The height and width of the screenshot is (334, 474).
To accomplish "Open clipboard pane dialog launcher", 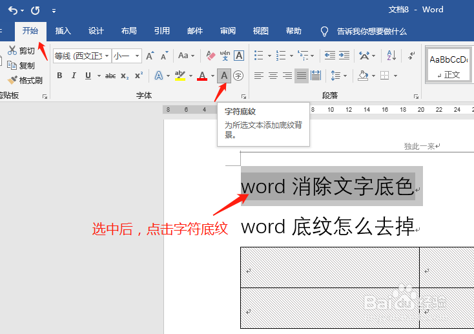I will pos(45,96).
